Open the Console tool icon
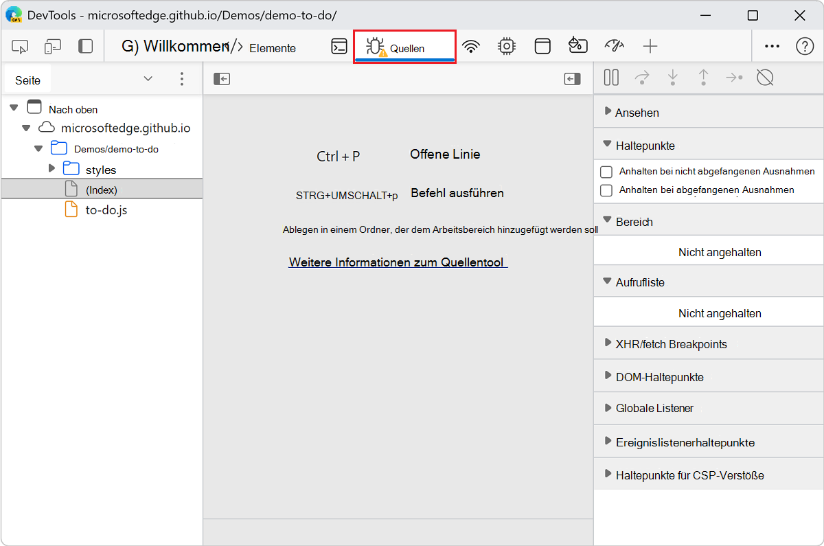 point(339,46)
